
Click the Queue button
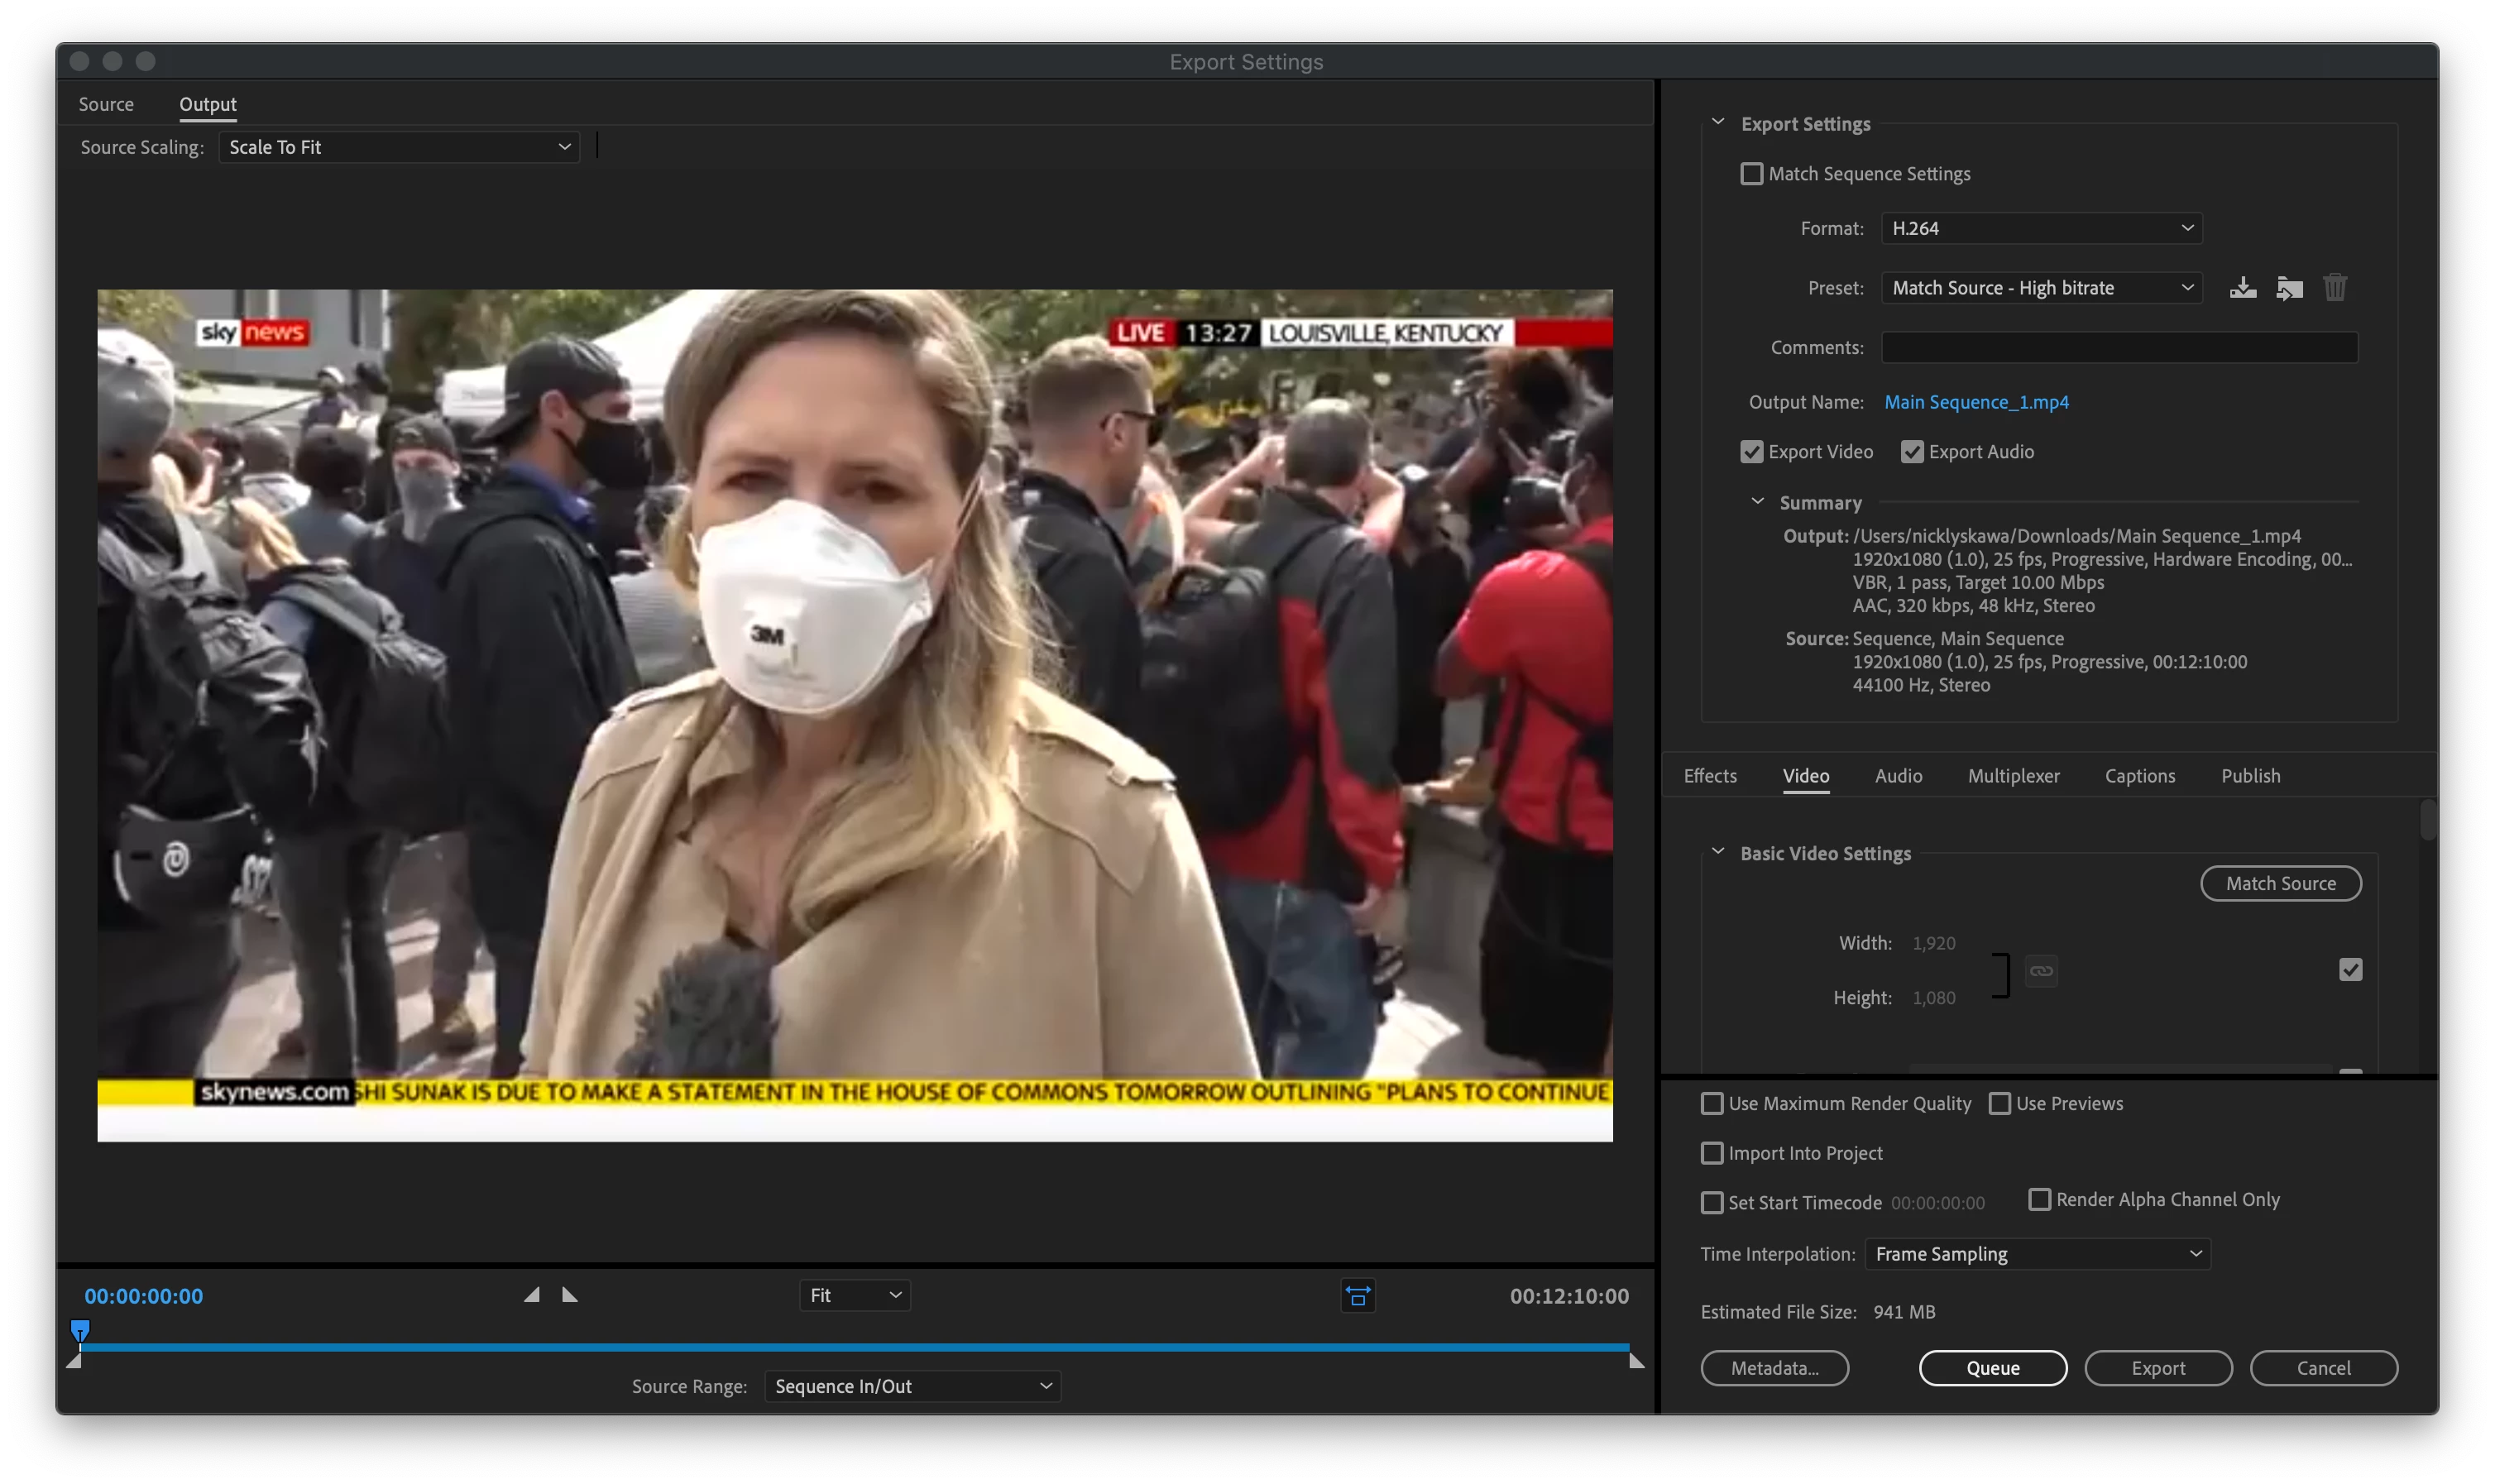coord(1992,1368)
